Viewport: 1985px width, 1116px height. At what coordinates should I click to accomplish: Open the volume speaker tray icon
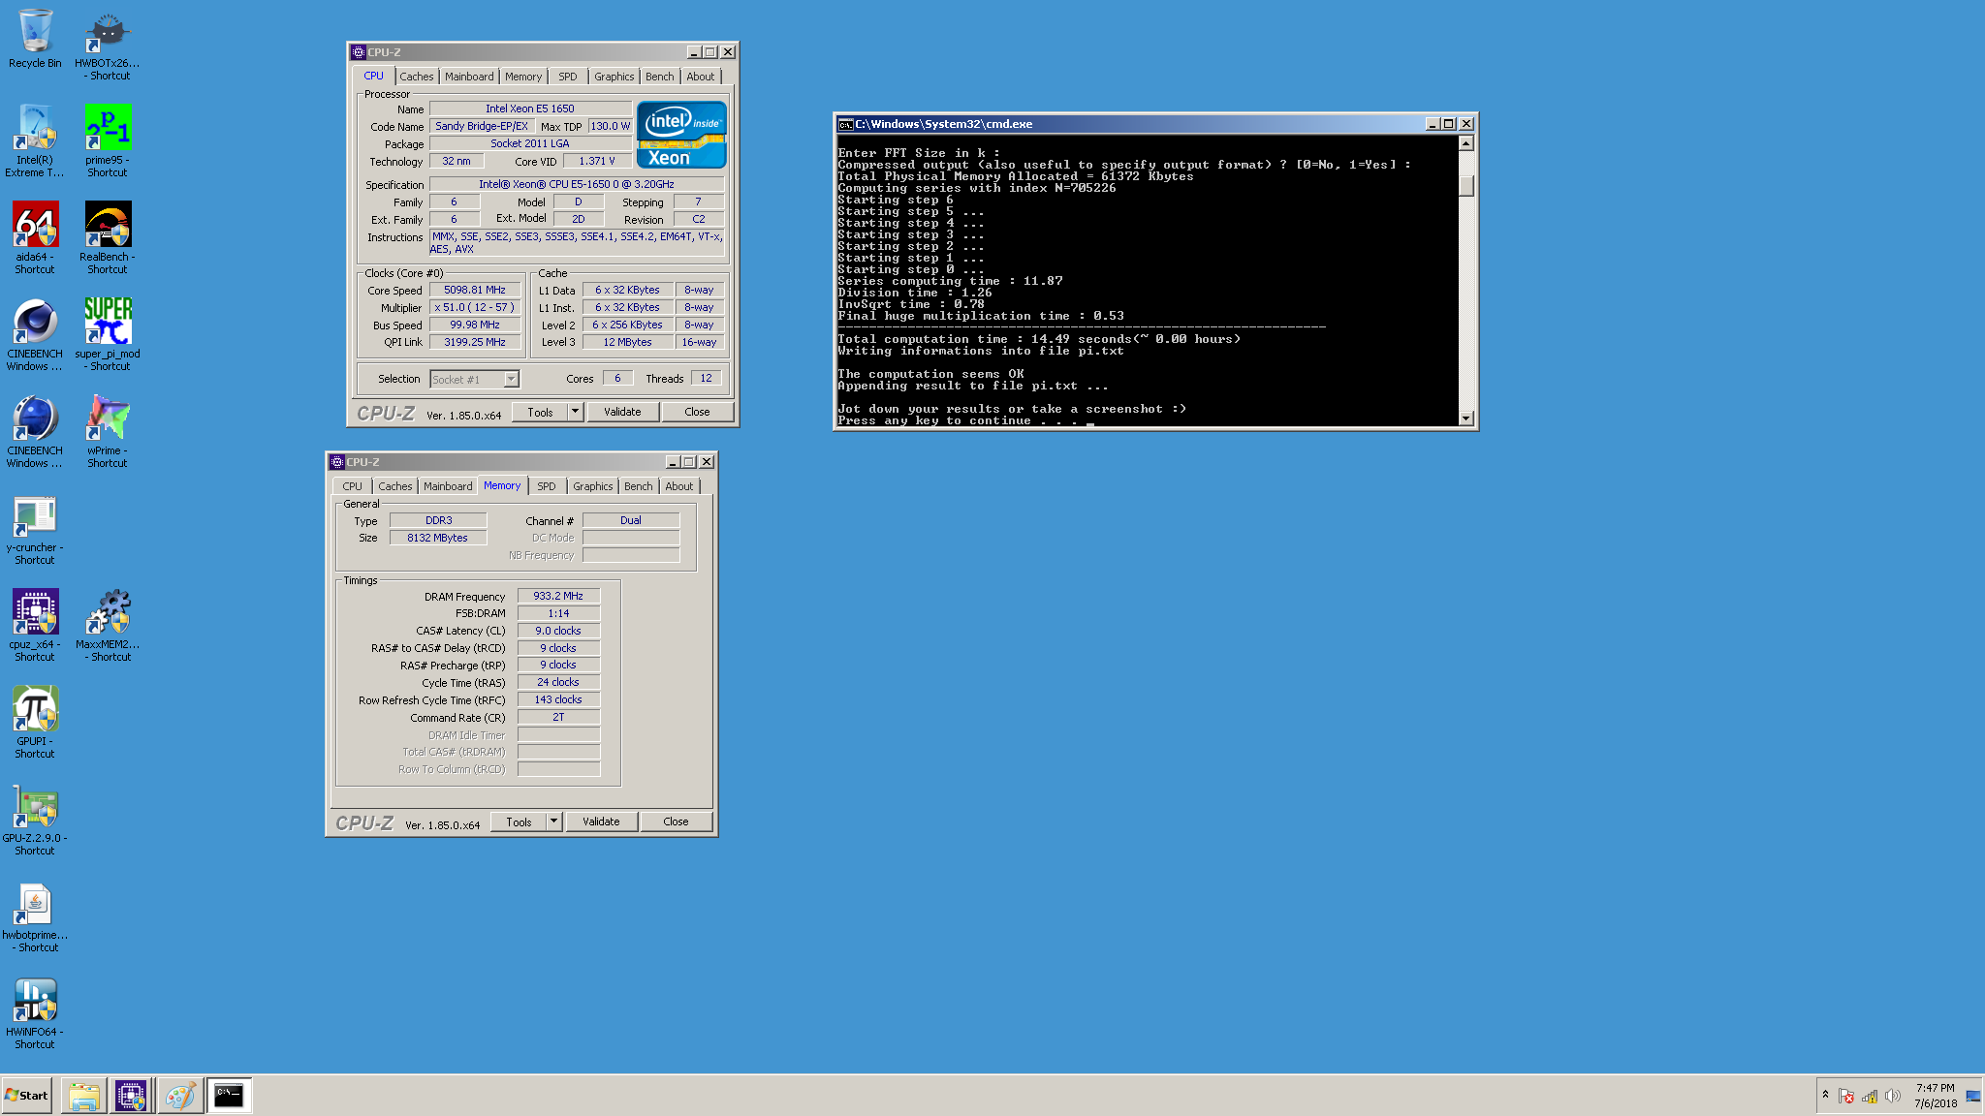1892,1096
